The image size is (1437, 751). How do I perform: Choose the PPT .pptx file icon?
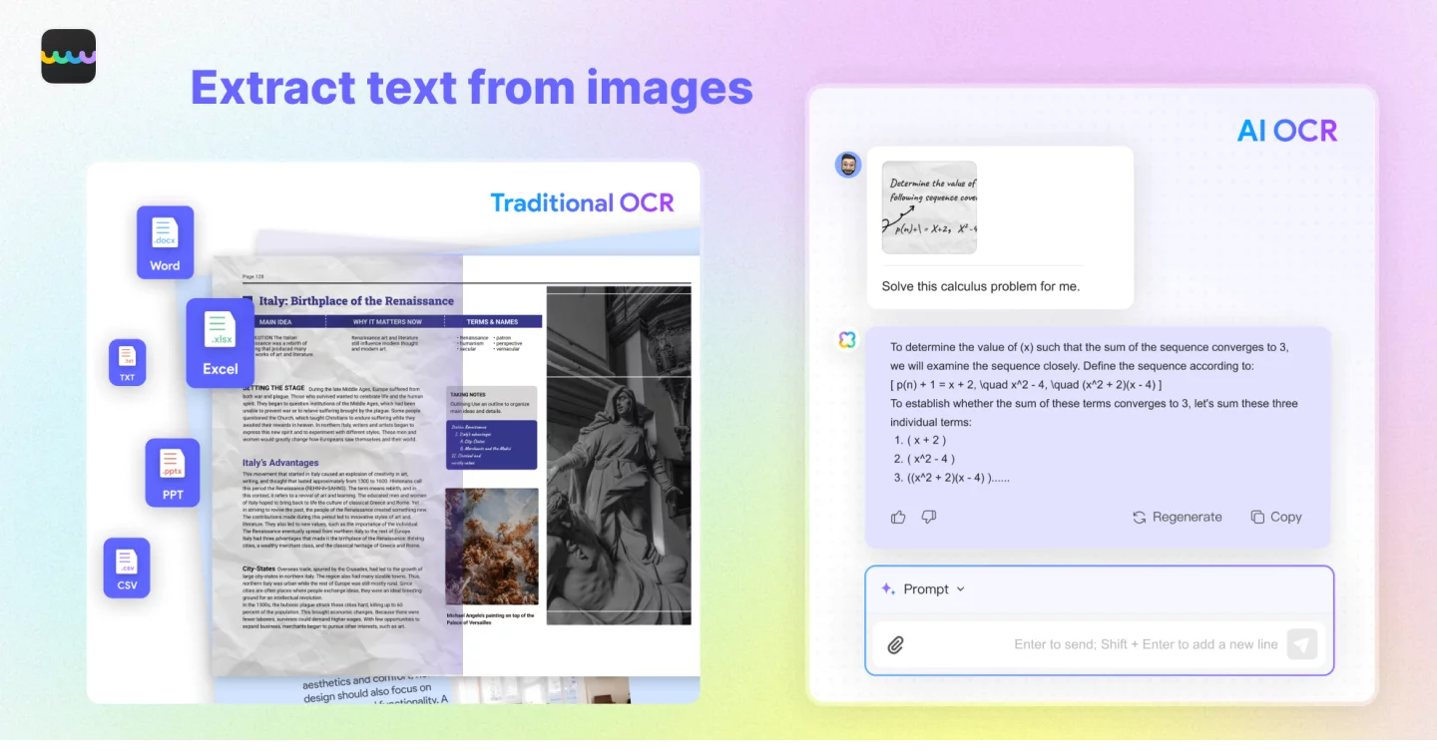click(173, 473)
